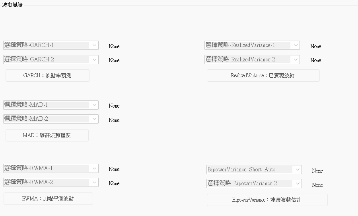Click the 波動風險 section title

pyautogui.click(x=12, y=5)
